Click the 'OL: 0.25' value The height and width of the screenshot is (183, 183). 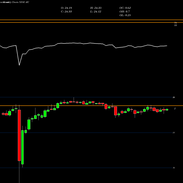(125, 15)
